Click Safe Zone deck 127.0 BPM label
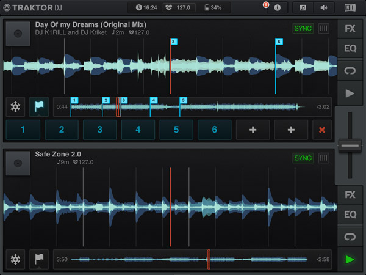366x275 pixels. 84,162
